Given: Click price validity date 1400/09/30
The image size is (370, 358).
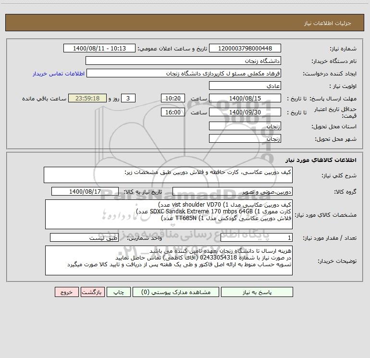Looking at the screenshot, I should click(x=245, y=112).
